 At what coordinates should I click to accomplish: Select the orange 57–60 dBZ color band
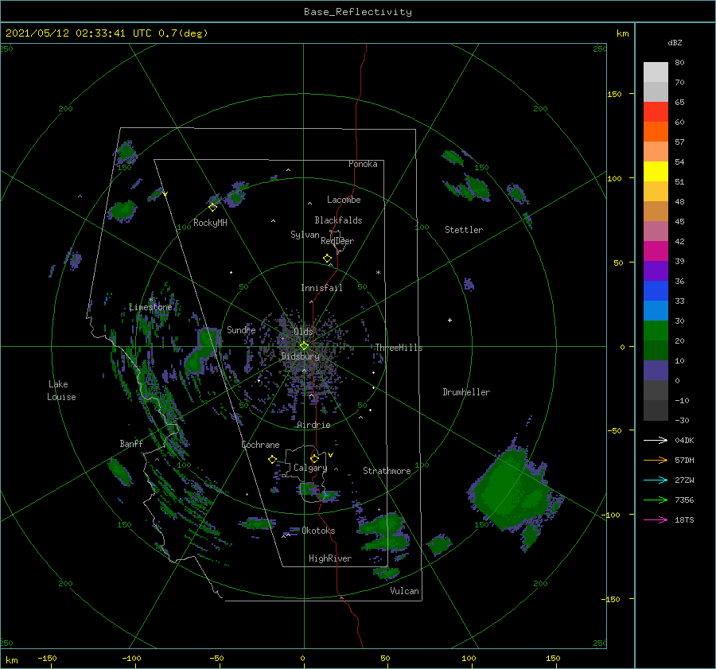click(656, 131)
